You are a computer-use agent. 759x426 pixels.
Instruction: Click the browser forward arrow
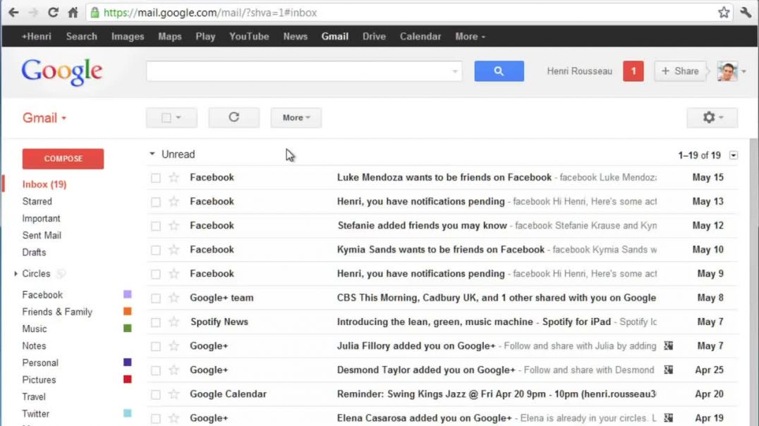pyautogui.click(x=33, y=13)
